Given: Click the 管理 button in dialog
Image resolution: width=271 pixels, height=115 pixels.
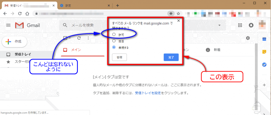Looking at the screenshot, I should (x=119, y=57).
